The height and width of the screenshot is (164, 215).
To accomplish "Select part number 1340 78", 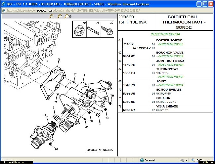I will (129, 65).
